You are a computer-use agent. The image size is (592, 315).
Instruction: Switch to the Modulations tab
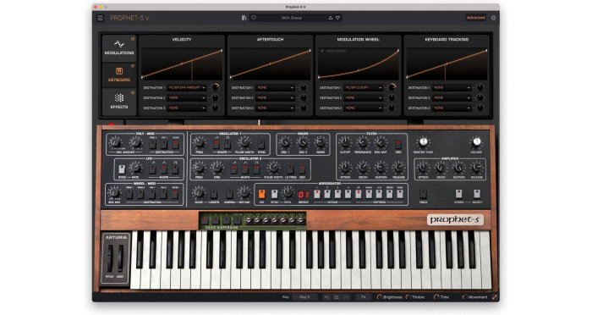pos(119,48)
